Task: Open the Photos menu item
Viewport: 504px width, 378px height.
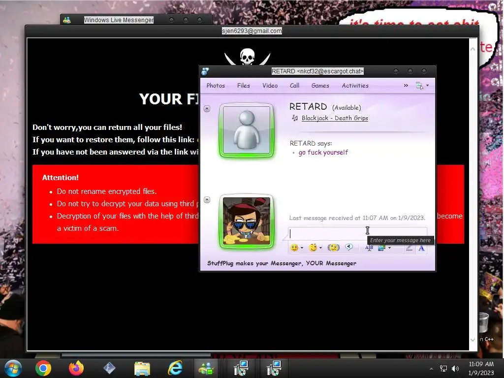Action: [x=216, y=86]
